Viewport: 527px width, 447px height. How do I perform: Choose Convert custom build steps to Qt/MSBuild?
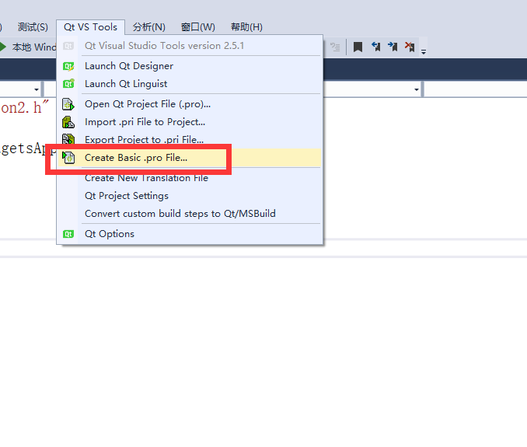coord(190,214)
